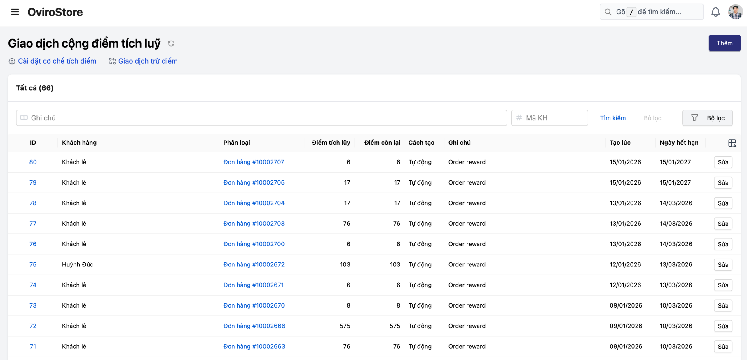
Task: Open the hamburger navigation menu
Action: tap(15, 12)
